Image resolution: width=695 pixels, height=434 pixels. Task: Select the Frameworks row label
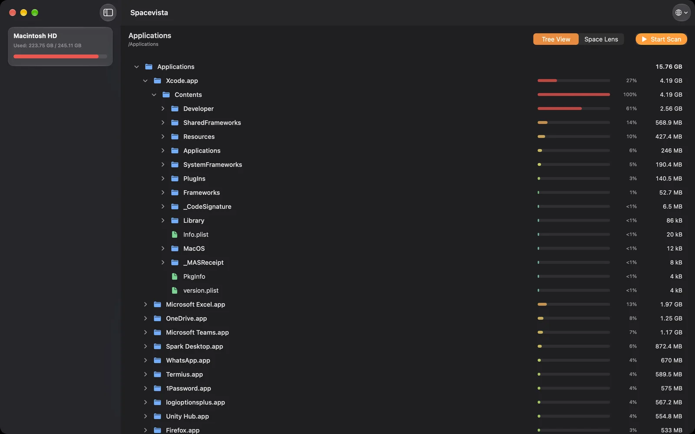pos(202,192)
